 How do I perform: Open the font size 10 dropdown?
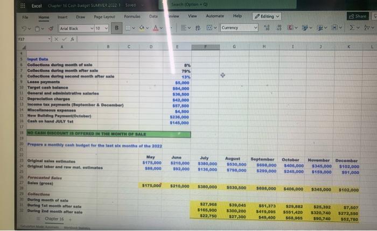(106, 29)
